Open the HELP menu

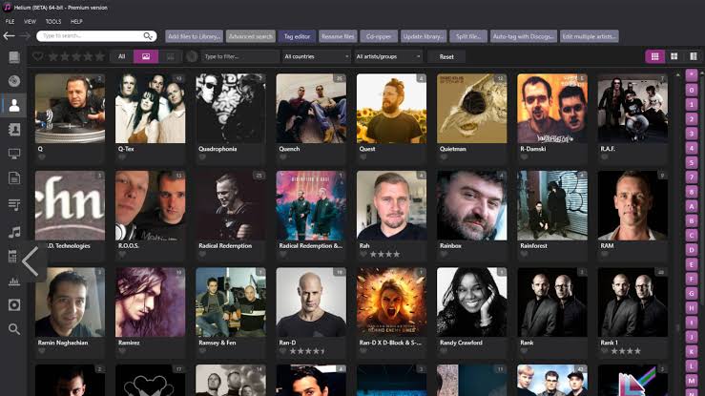pyautogui.click(x=76, y=21)
